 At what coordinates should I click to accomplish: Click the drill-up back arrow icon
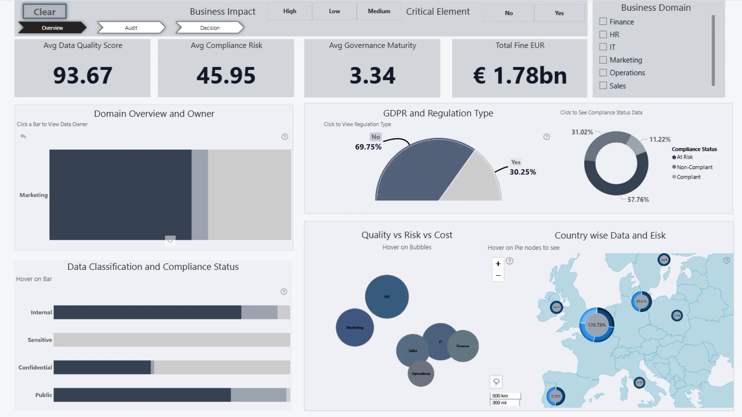[x=23, y=136]
